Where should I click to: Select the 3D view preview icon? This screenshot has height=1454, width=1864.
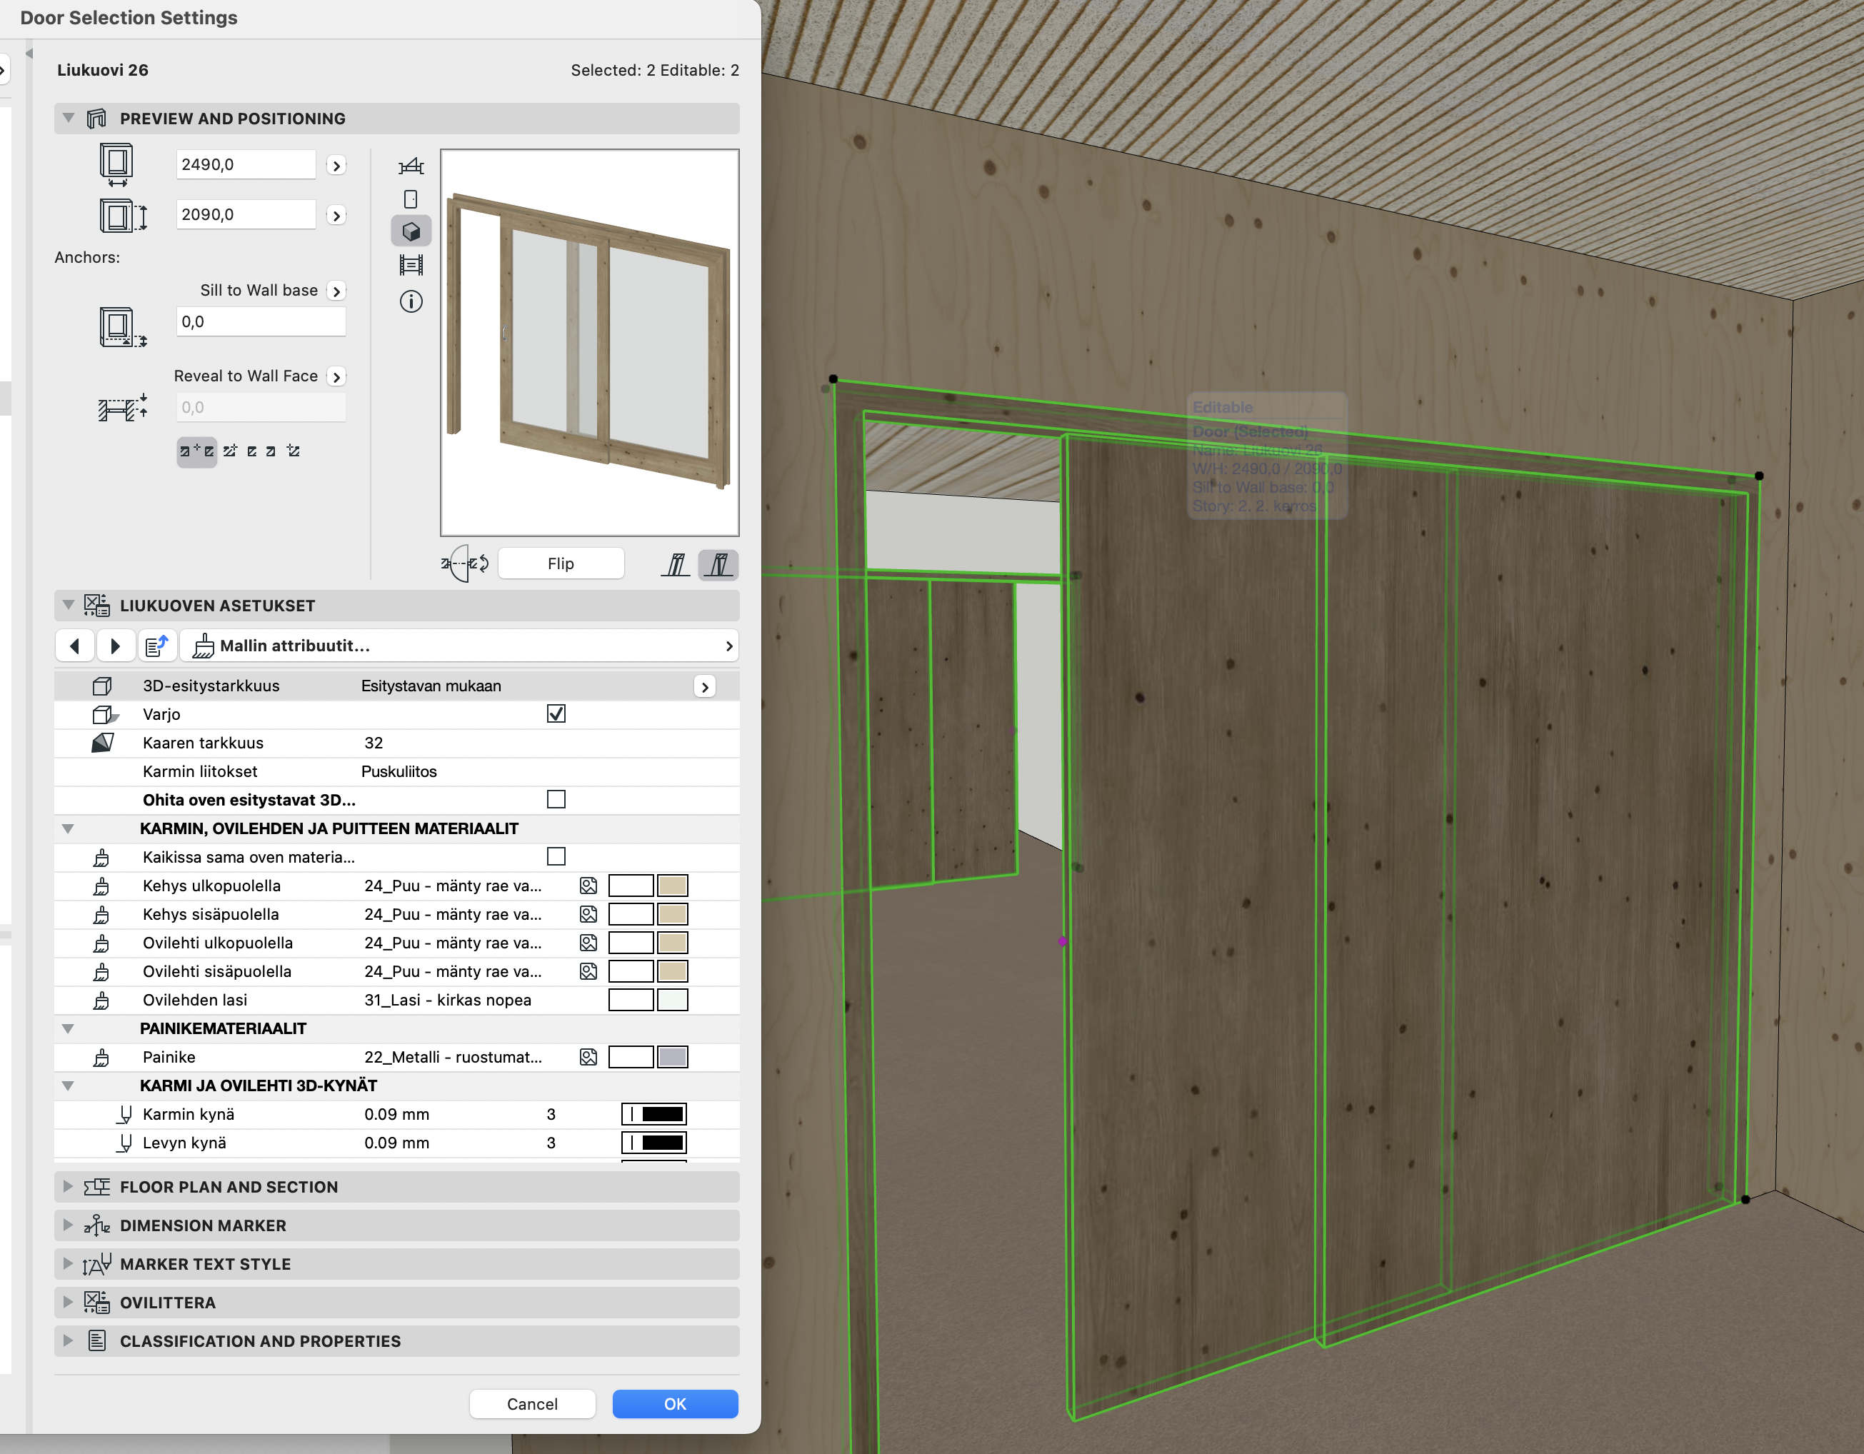click(411, 231)
